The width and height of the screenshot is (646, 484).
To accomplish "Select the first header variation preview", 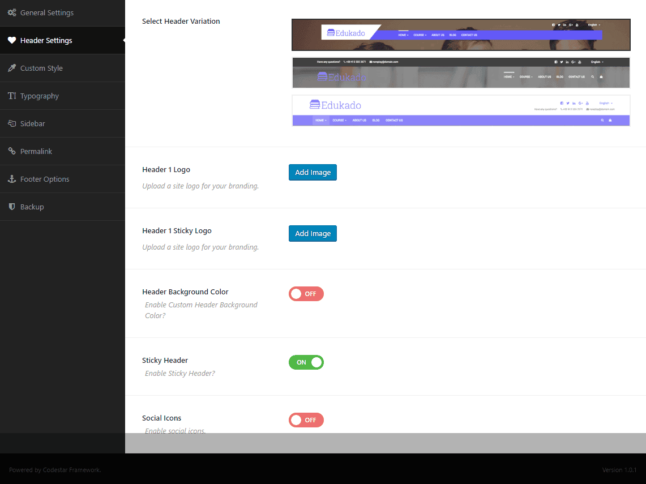I will 460,35.
